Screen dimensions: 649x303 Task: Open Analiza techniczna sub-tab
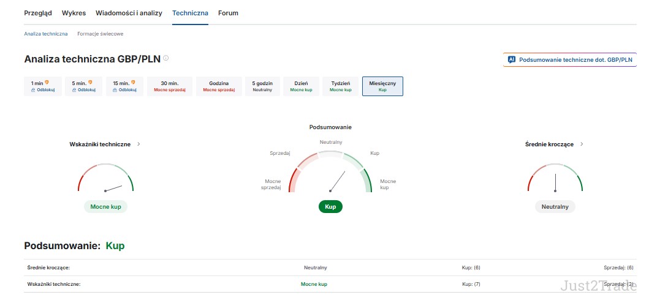45,34
